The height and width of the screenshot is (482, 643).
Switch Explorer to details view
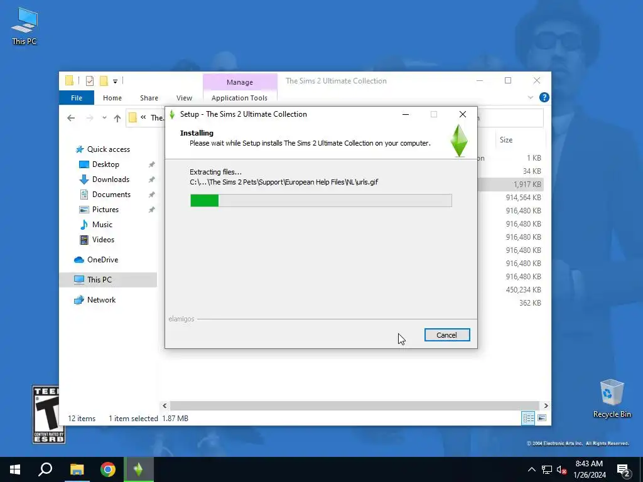tap(528, 418)
